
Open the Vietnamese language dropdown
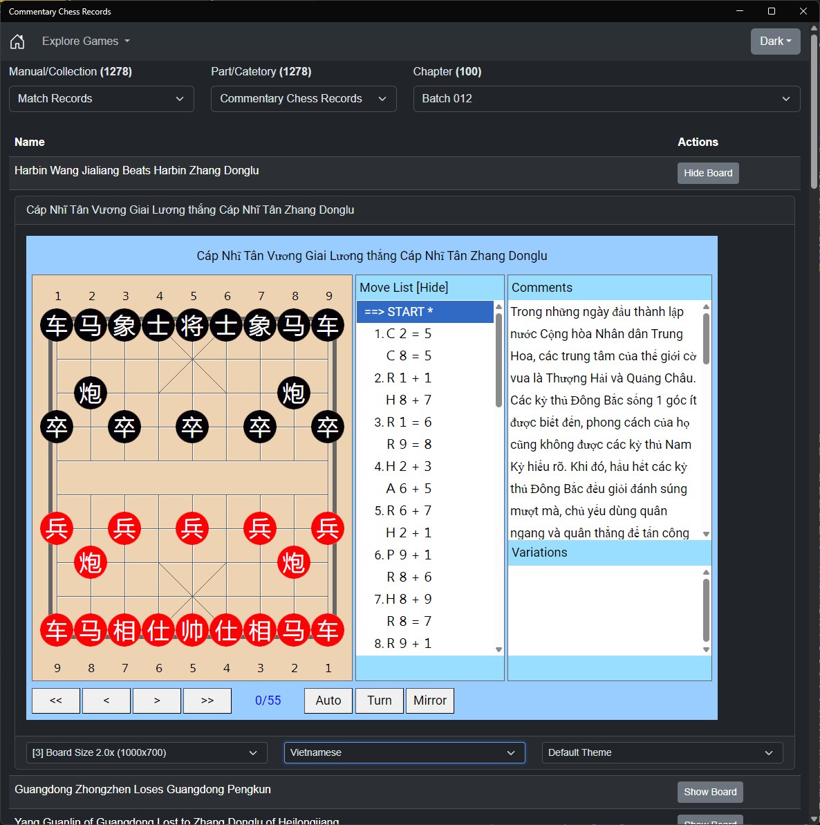[404, 752]
